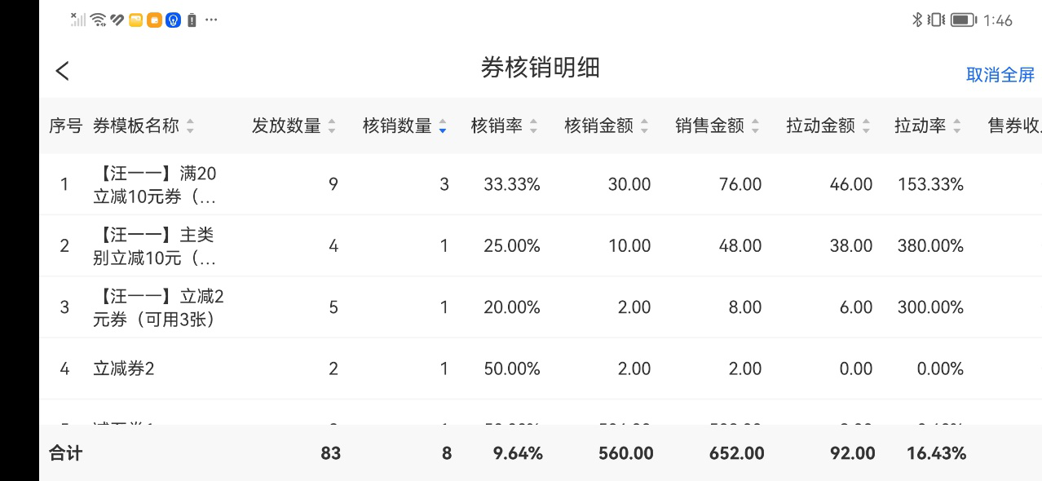Sort by 拉动金额 column arrows
This screenshot has height=481, width=1042.
click(x=866, y=126)
